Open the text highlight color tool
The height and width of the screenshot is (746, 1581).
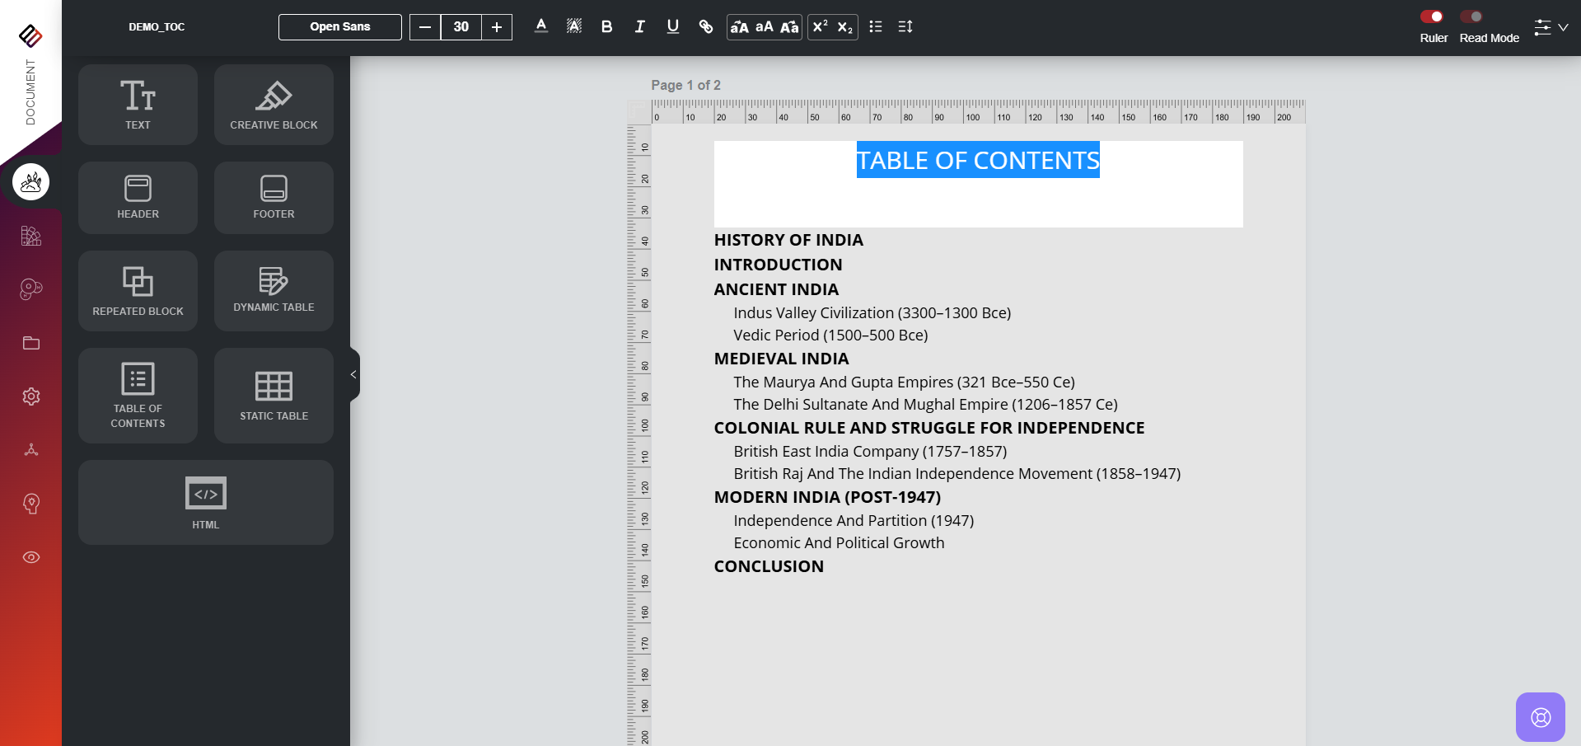[x=574, y=26]
